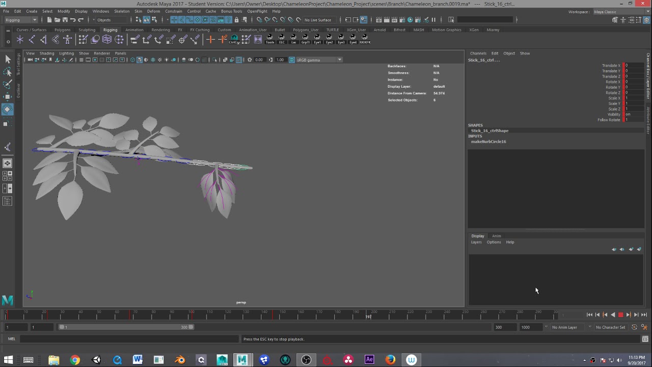
Task: Open Blender from the Windows taskbar
Action: click(x=180, y=360)
